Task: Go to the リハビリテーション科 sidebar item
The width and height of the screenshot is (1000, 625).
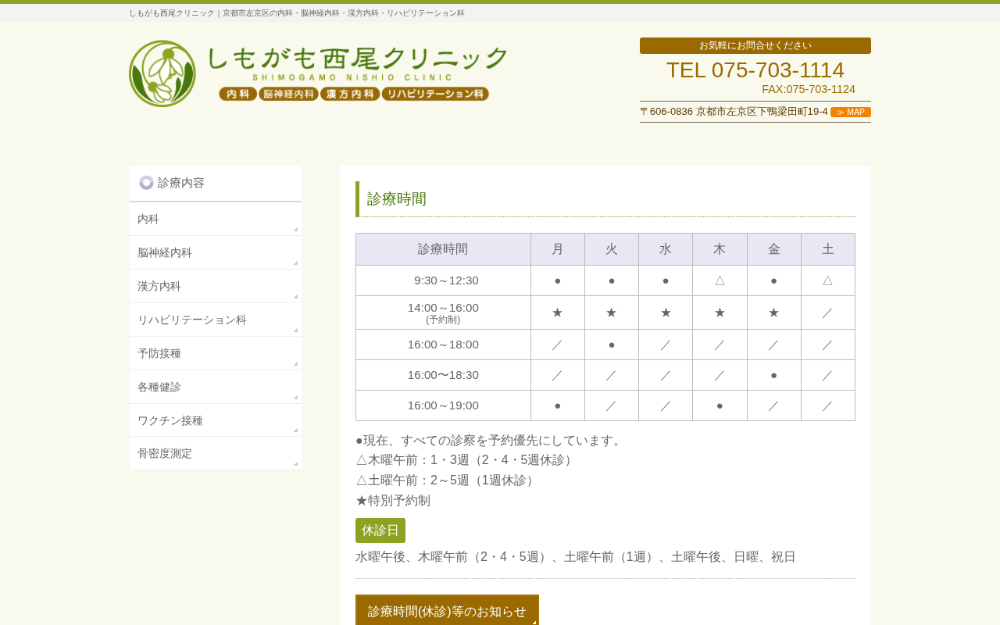Action: coord(216,320)
